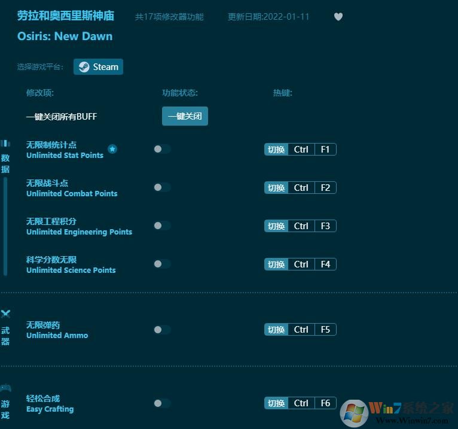Viewport: 458px width, 429px height.
Task: Click the Ctrl key in F5 hotkey row
Action: (x=301, y=330)
